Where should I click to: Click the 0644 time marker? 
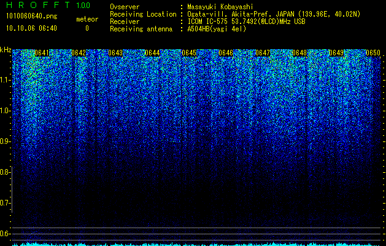pos(152,53)
